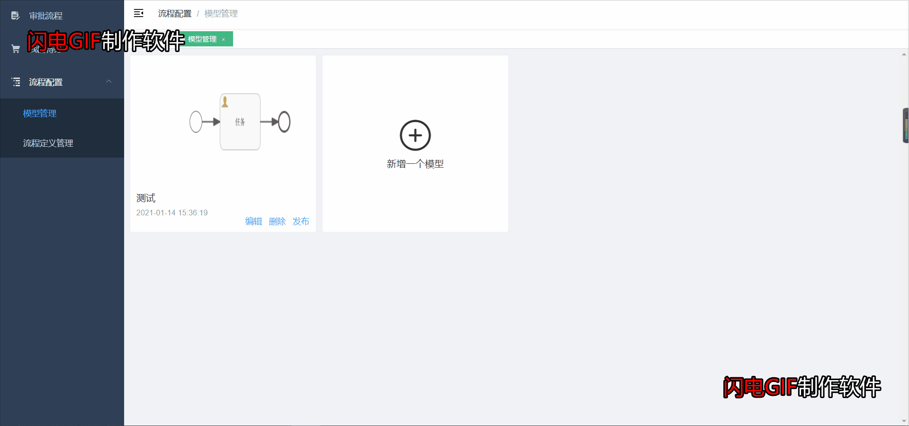Screen dimensions: 909x426
Task: Collapse the sidebar with the hamburger icon
Action: (x=138, y=13)
